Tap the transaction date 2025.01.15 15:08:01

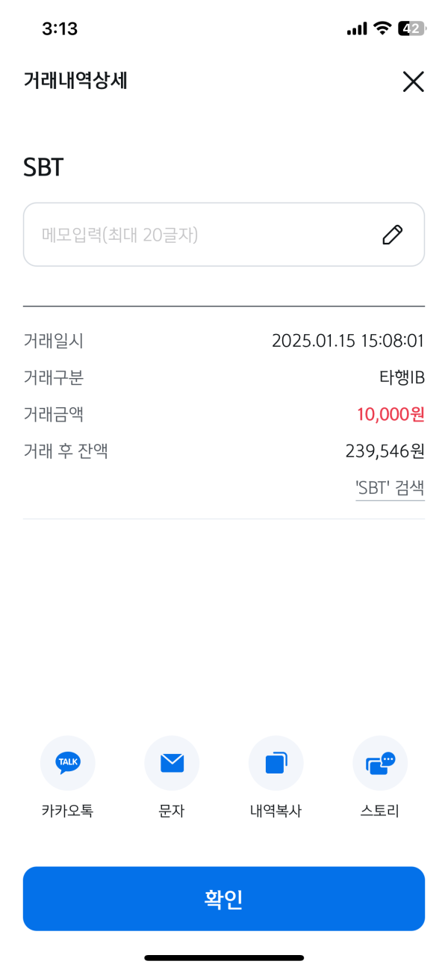348,342
